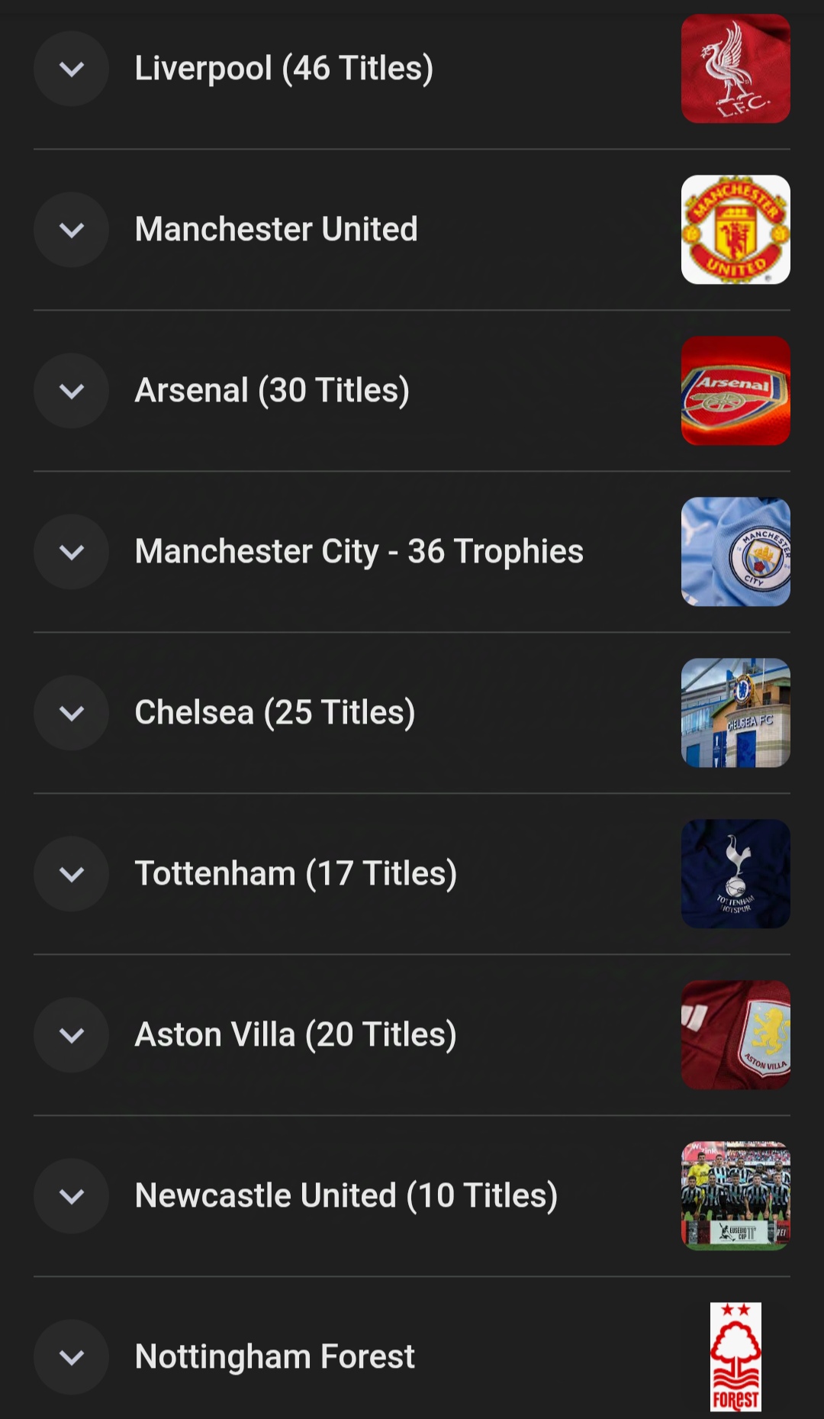
Task: Select the Arsenal badge thumbnail
Action: pos(735,391)
